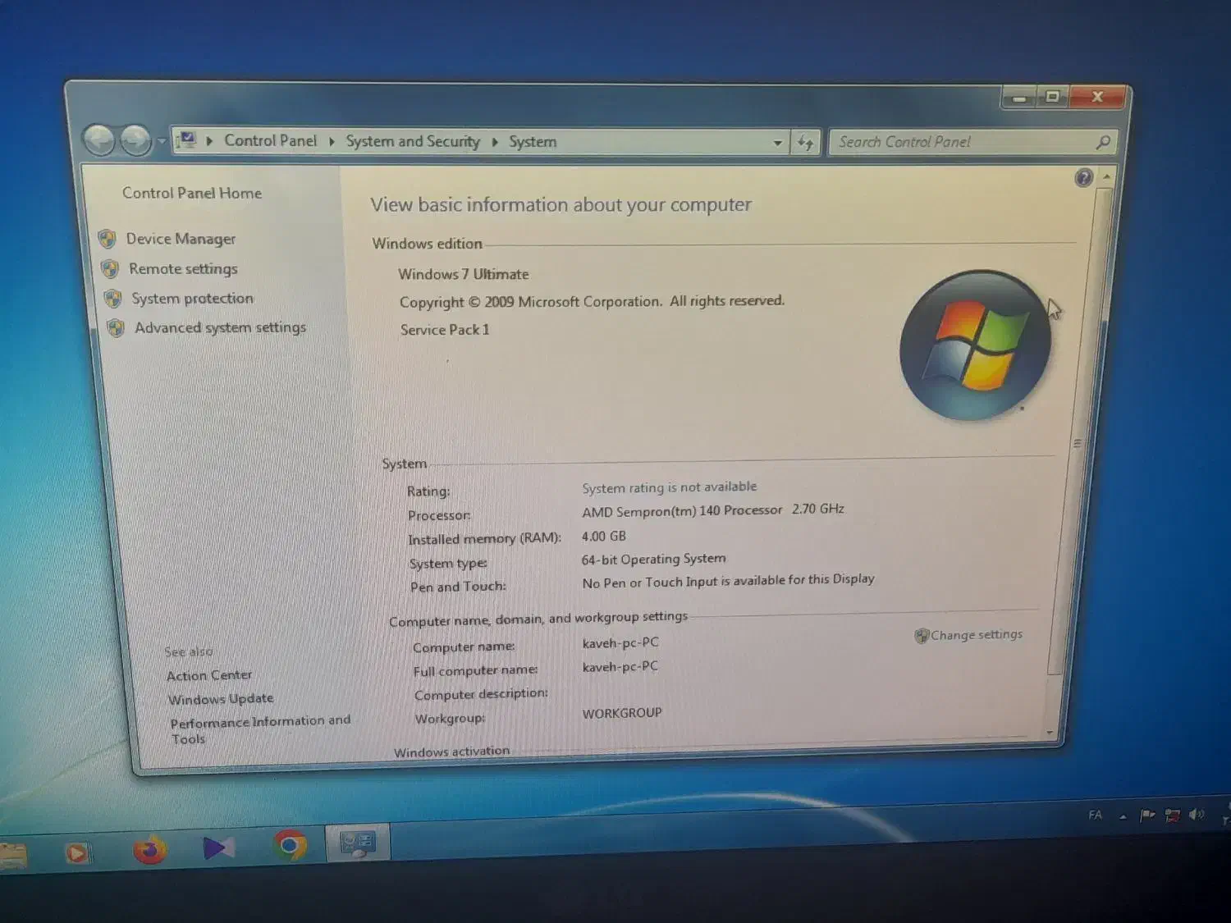Image resolution: width=1231 pixels, height=923 pixels.
Task: Select 'kaveh-pc-PC' in the Computer name row
Action: coord(620,642)
